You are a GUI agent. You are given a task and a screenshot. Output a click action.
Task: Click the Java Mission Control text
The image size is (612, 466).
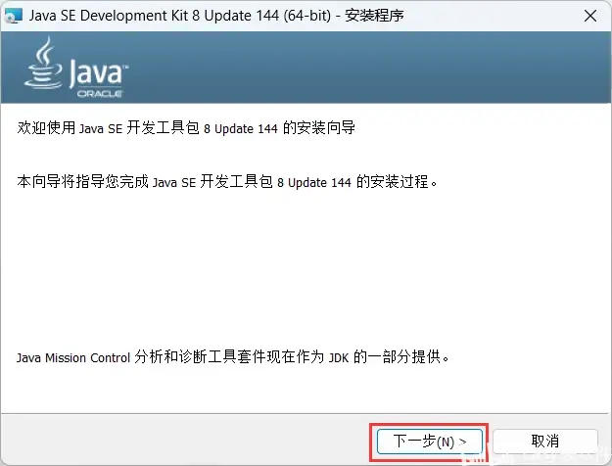click(x=73, y=357)
